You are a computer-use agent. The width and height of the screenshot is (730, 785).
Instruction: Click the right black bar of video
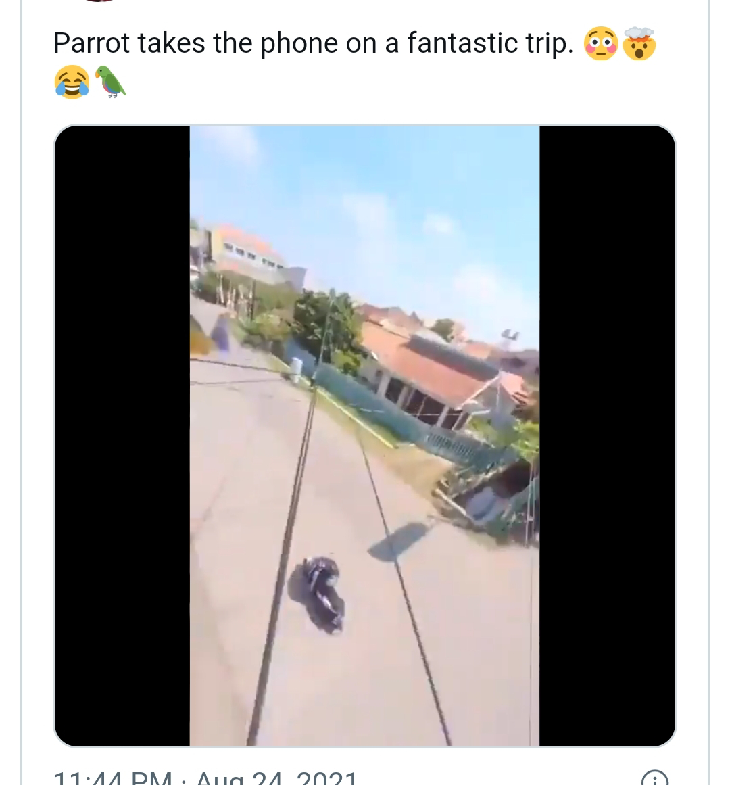tap(608, 436)
